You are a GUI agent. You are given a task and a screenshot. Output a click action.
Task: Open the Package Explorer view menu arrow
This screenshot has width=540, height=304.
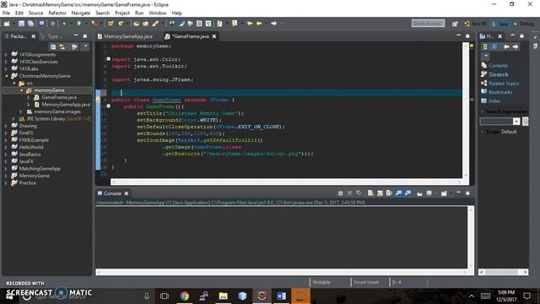(86, 46)
